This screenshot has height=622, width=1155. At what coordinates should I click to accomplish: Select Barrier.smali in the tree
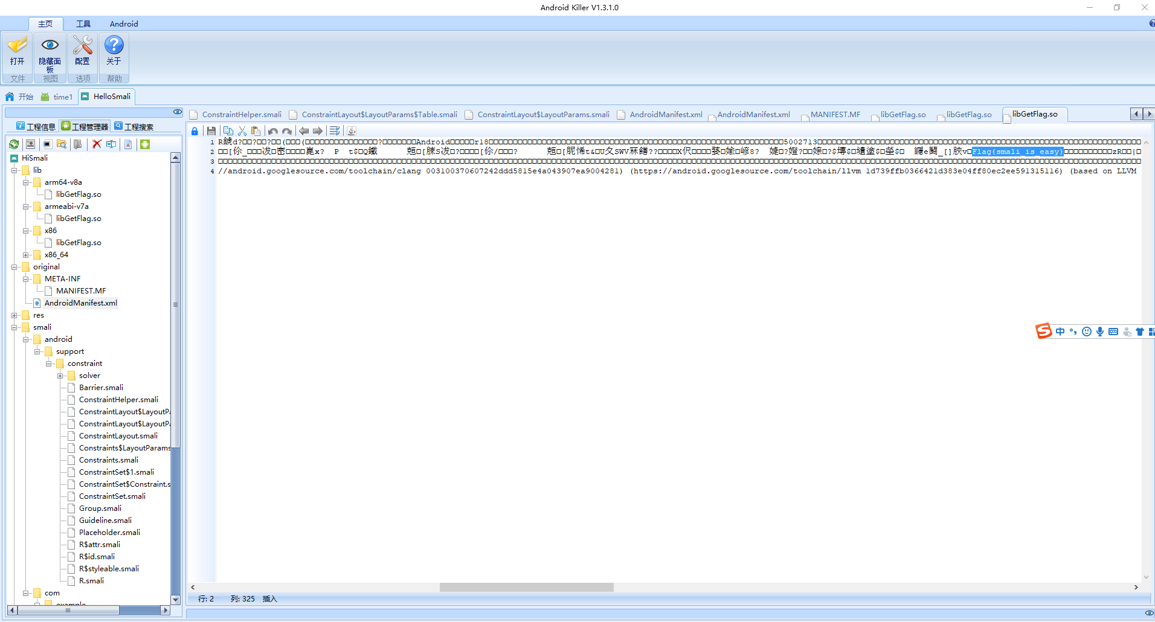[x=101, y=388]
